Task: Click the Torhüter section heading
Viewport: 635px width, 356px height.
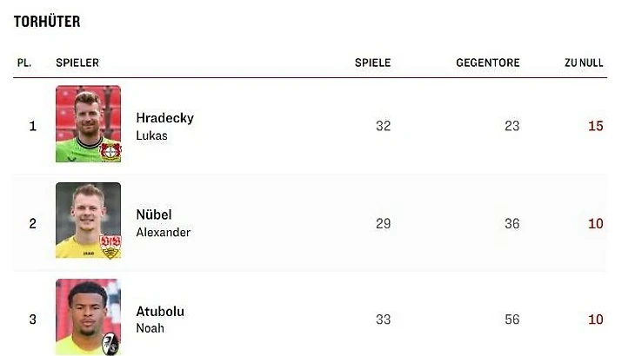Action: pos(47,22)
